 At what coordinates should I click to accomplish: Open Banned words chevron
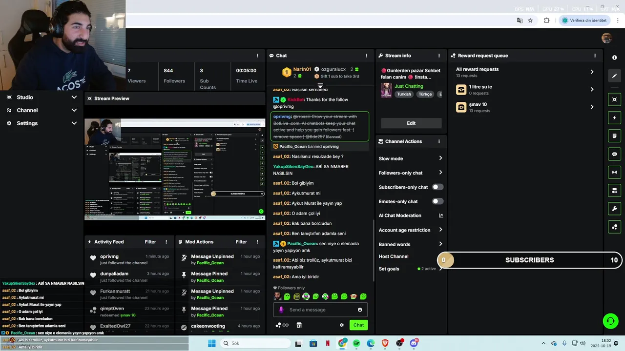coord(440,244)
